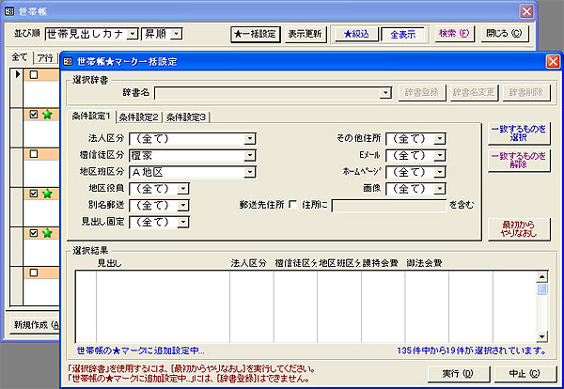Close the 世帯帳★マーク一括設定 dialog with X
Screen dimensions: 564x389
tap(553, 61)
